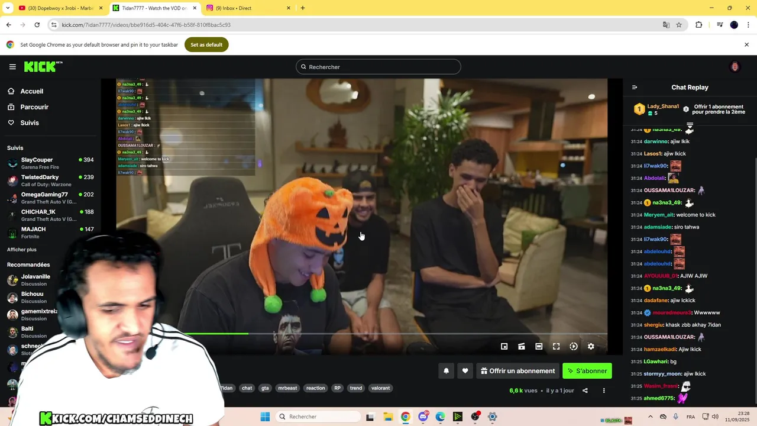Viewport: 757px width, 426px height.
Task: Open three-dot more options under video
Action: pyautogui.click(x=604, y=390)
